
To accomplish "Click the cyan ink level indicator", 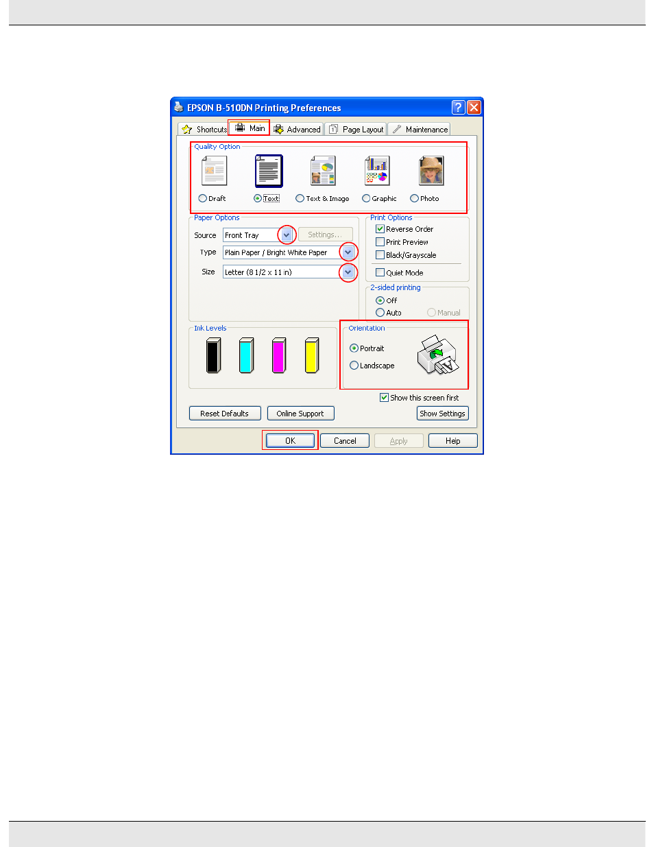I will pyautogui.click(x=246, y=355).
